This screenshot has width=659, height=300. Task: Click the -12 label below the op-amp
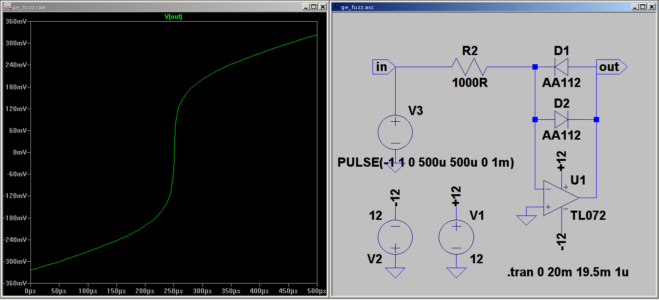point(561,242)
